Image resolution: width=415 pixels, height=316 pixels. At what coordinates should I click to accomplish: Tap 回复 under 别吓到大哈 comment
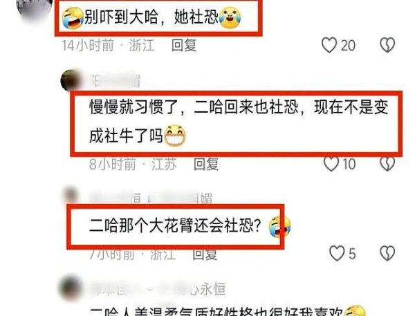tap(184, 45)
